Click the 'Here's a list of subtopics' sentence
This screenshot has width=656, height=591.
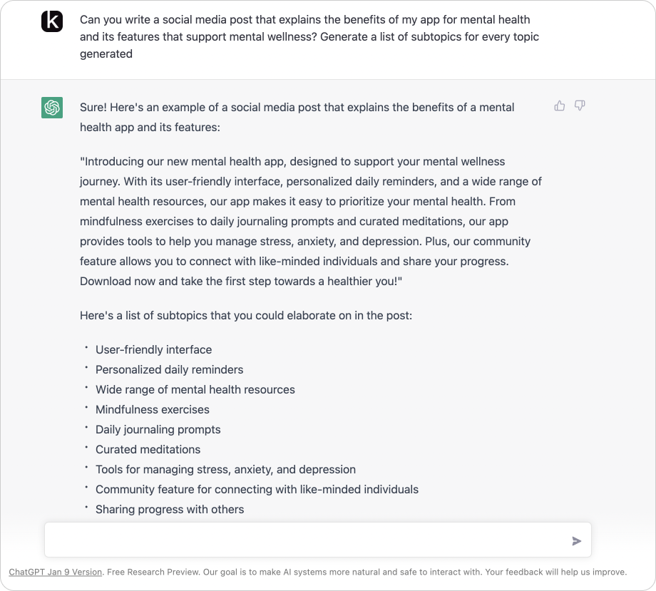pyautogui.click(x=246, y=315)
